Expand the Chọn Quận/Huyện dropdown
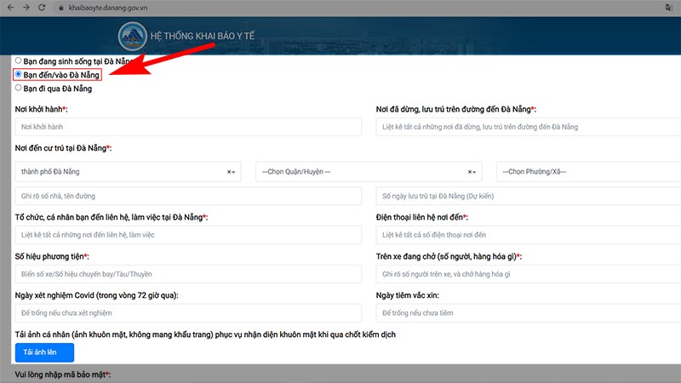Image resolution: width=681 pixels, height=383 pixels. pyautogui.click(x=369, y=172)
